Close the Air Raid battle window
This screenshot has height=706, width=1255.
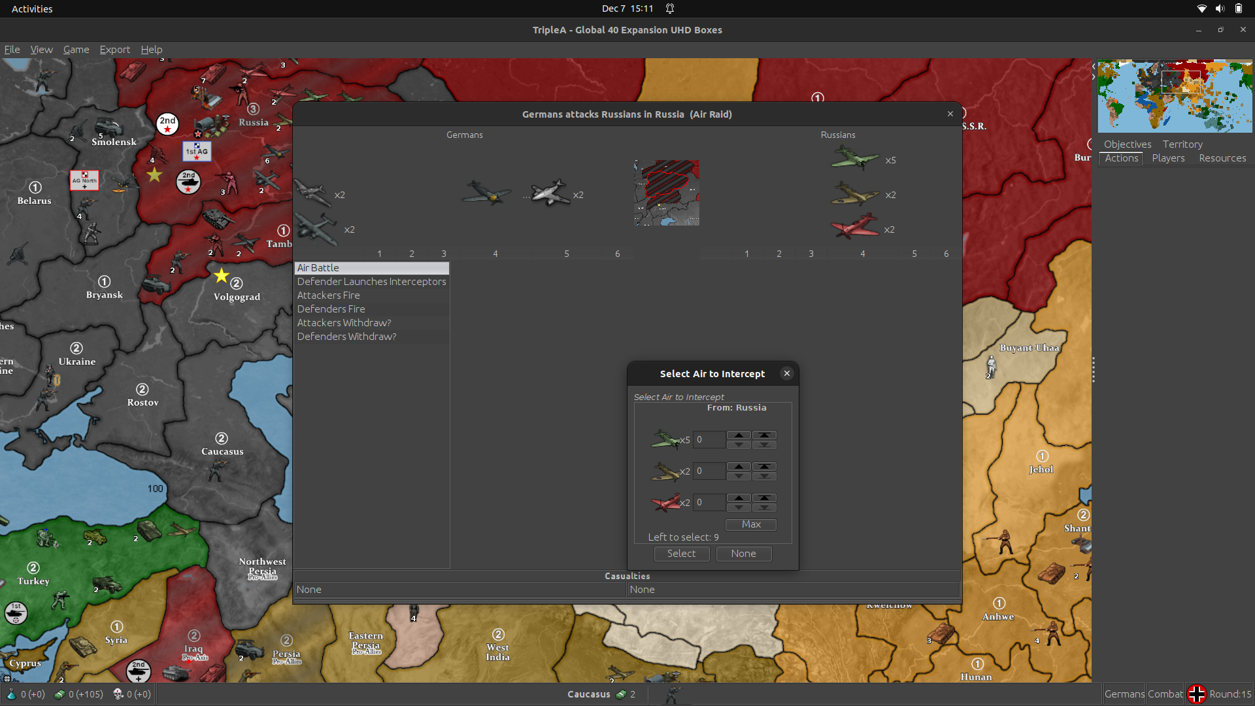(950, 114)
